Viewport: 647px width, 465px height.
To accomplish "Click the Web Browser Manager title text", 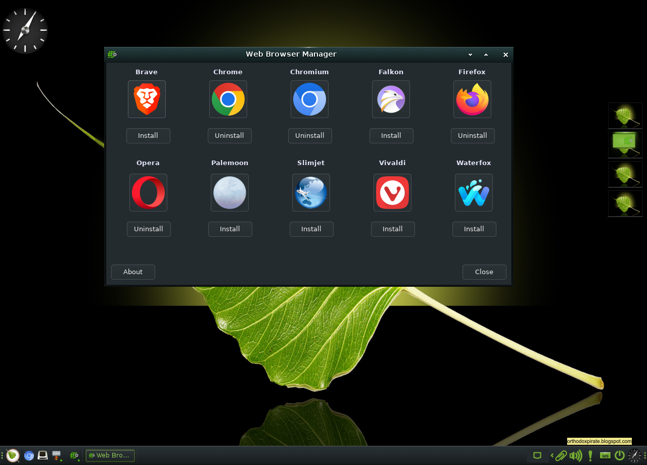I will [x=291, y=54].
